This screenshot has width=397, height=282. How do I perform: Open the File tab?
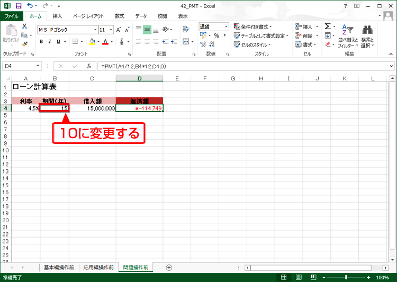click(12, 16)
